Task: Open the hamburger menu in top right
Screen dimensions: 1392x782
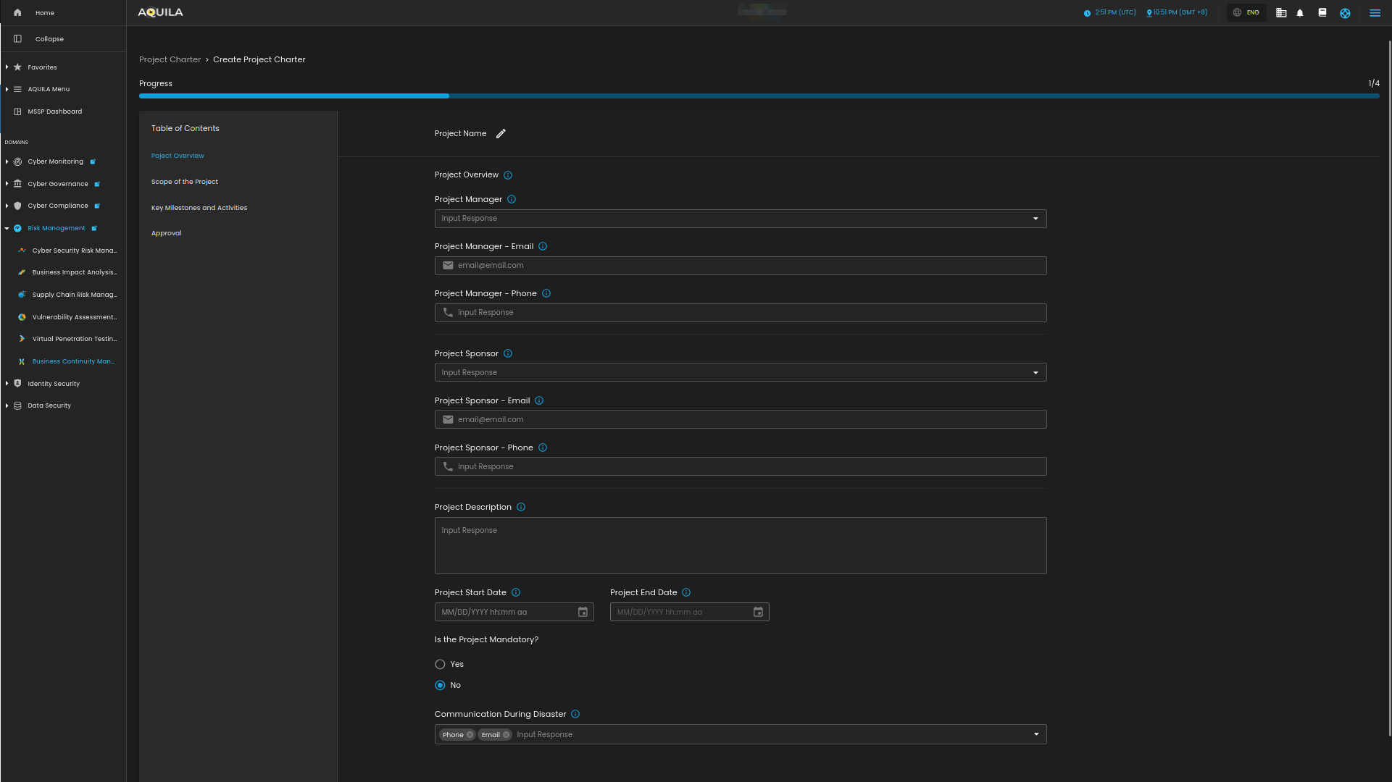Action: (x=1375, y=13)
